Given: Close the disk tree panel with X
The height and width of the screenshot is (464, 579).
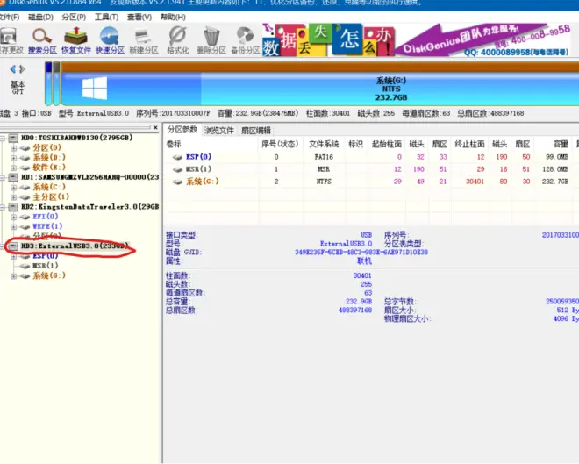Looking at the screenshot, I should [x=155, y=128].
